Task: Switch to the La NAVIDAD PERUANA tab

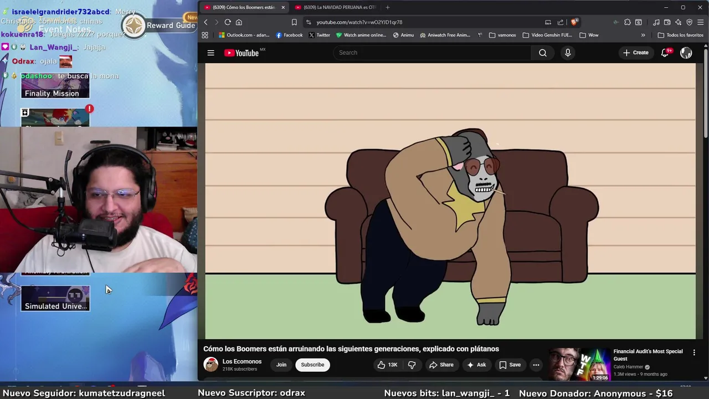Action: pos(336,7)
